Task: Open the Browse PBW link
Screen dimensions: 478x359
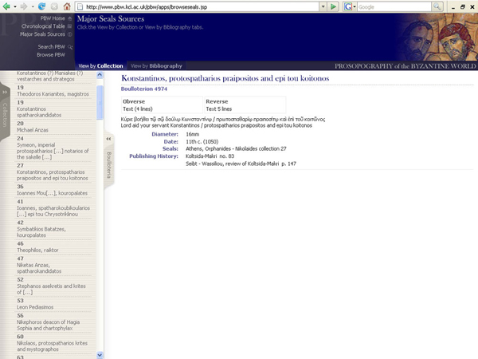Action: coord(49,55)
